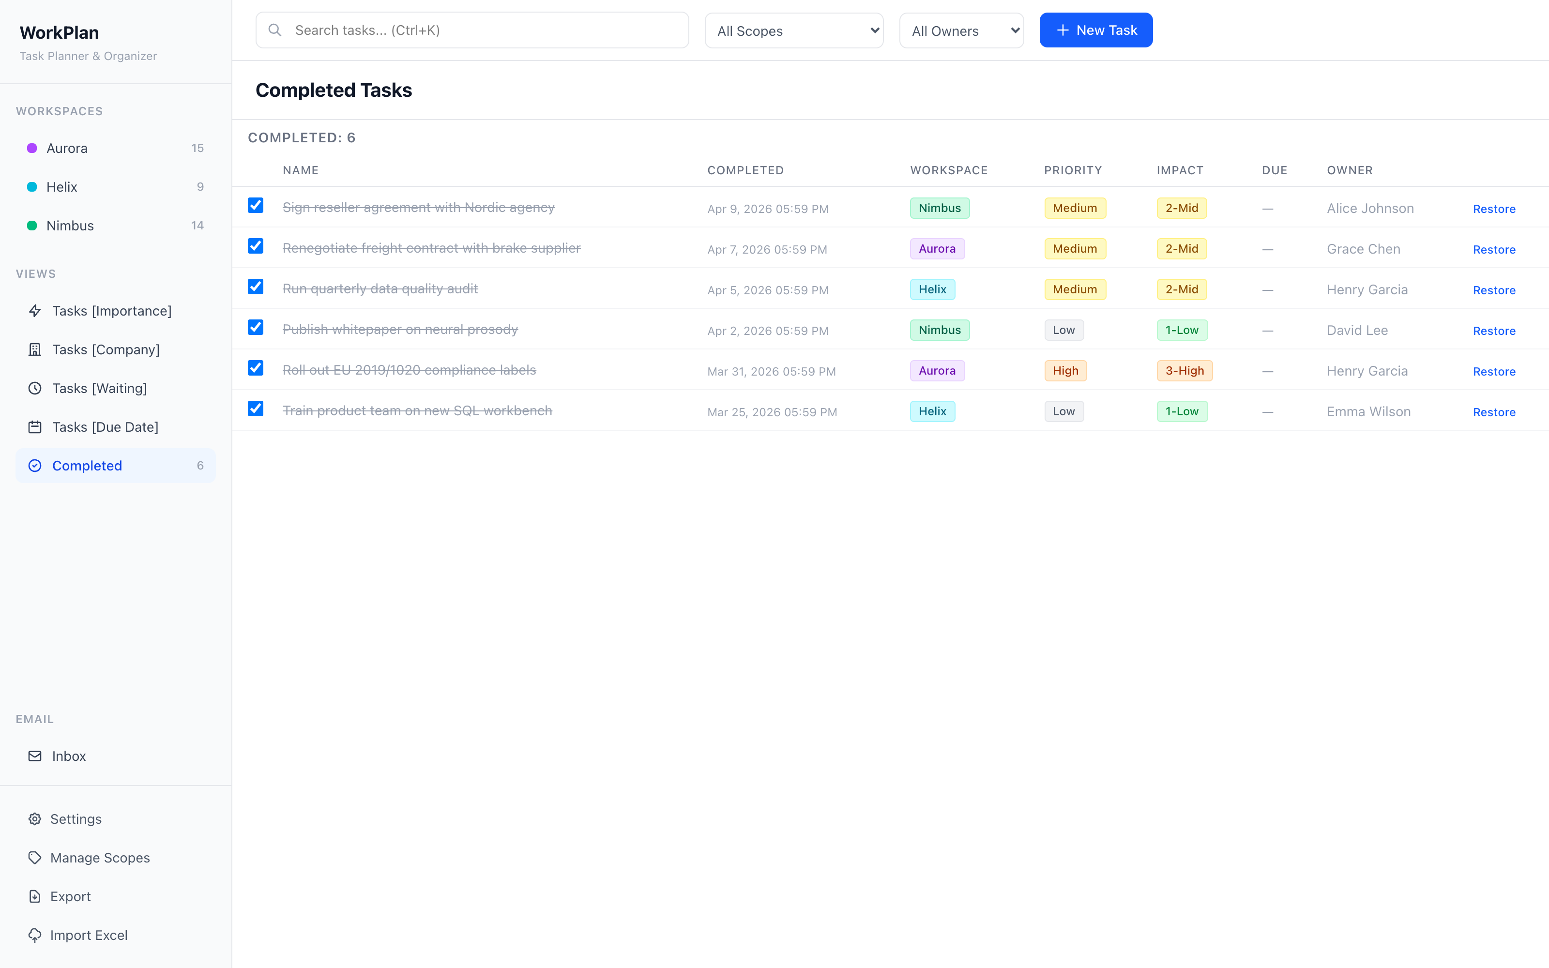Image resolution: width=1549 pixels, height=968 pixels.
Task: Click the 3-High impact badge
Action: (x=1184, y=371)
